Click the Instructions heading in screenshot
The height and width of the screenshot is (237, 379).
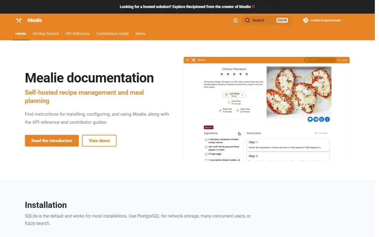tap(254, 133)
